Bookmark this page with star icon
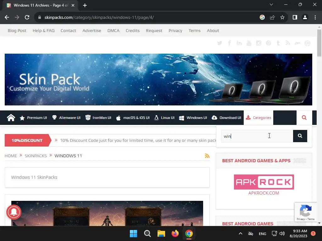The image size is (322, 241). coord(282,18)
